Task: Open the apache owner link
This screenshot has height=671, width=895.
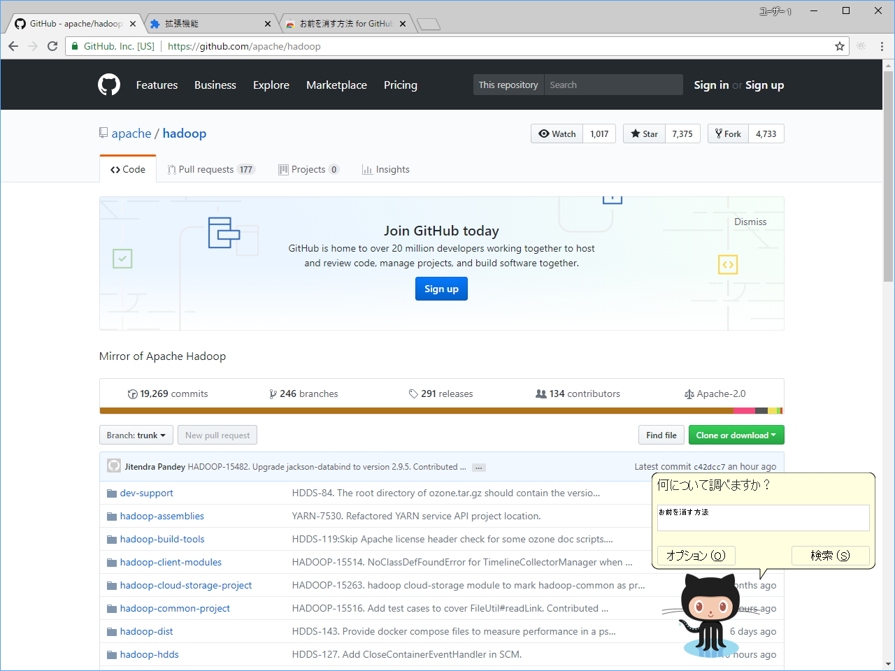Action: click(x=131, y=134)
